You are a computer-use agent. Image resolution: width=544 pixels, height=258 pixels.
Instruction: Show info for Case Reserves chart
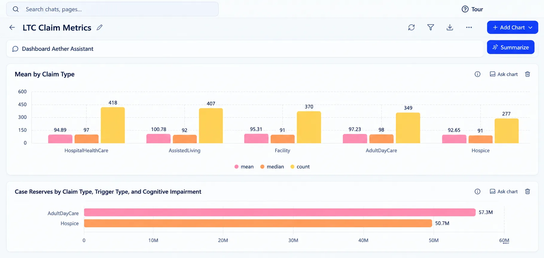coord(478,191)
